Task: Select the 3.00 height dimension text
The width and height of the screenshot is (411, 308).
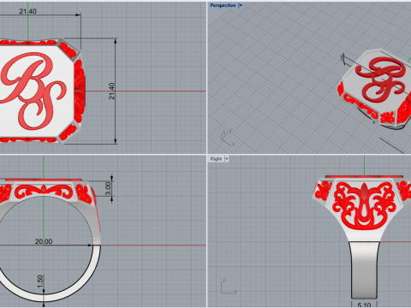Action: [108, 188]
